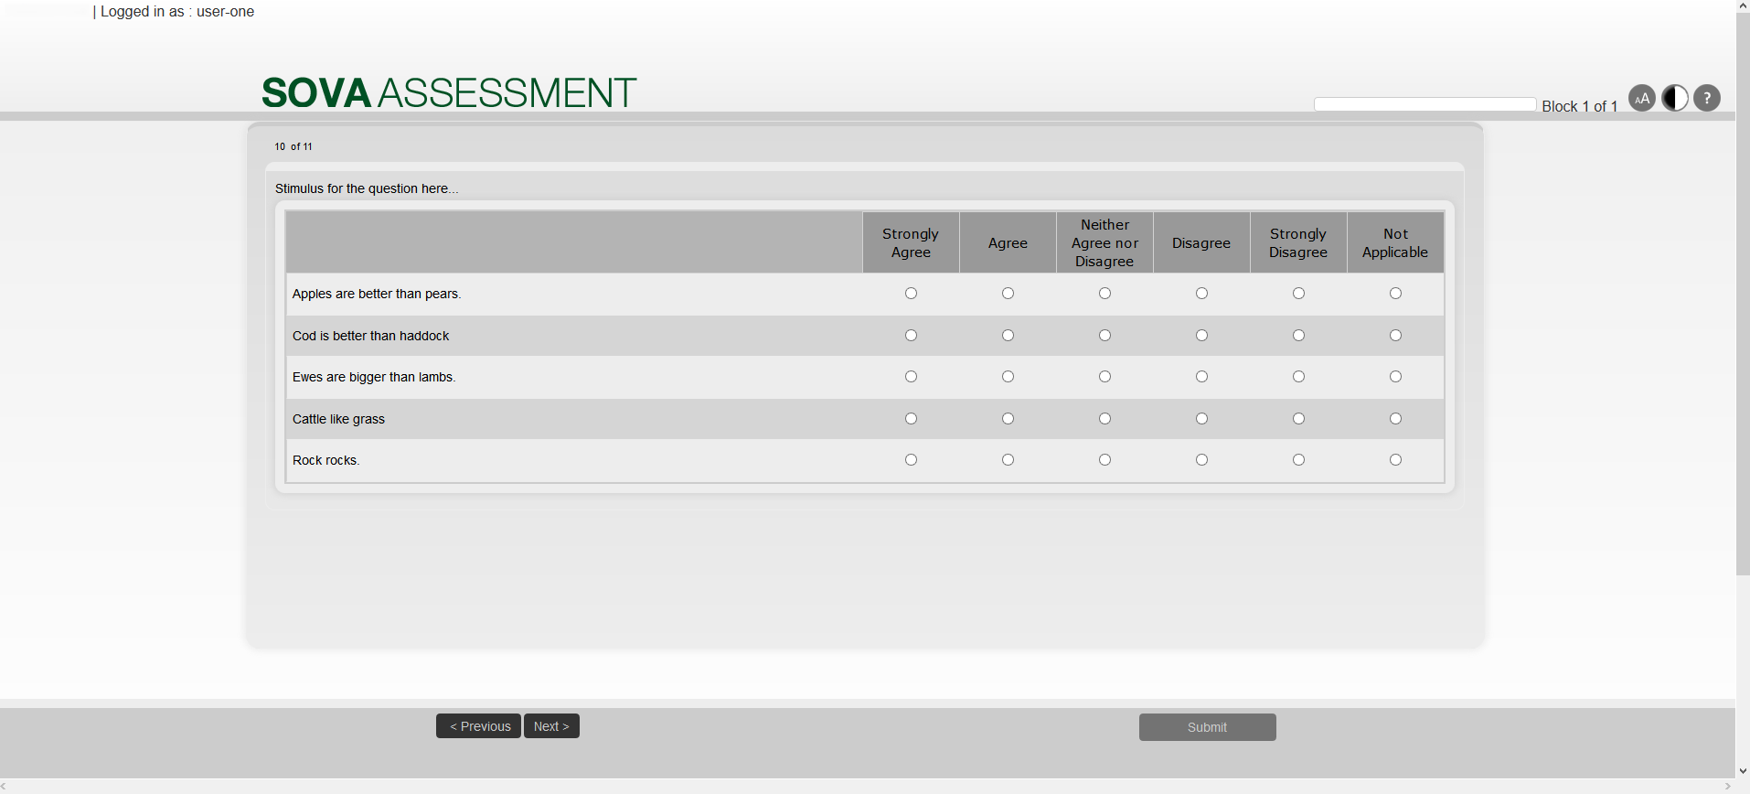The width and height of the screenshot is (1750, 794).
Task: Click the Strongly Disagree column header
Action: point(1298,242)
